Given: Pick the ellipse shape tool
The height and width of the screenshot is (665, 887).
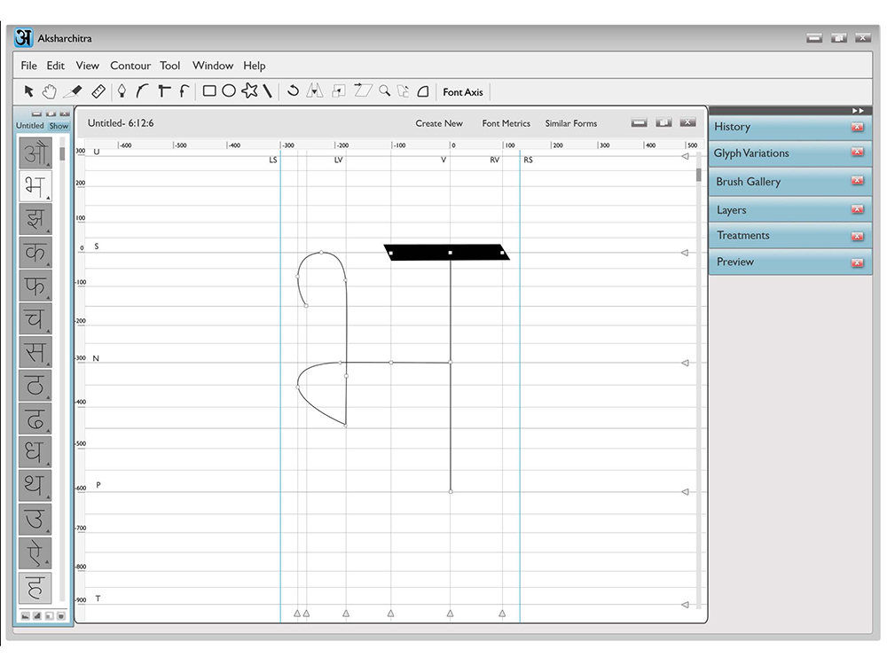Looking at the screenshot, I should [x=229, y=91].
